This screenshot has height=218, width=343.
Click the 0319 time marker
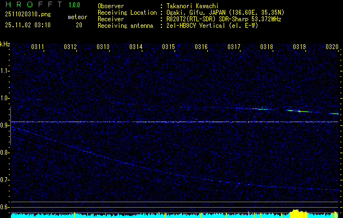pyautogui.click(x=299, y=47)
